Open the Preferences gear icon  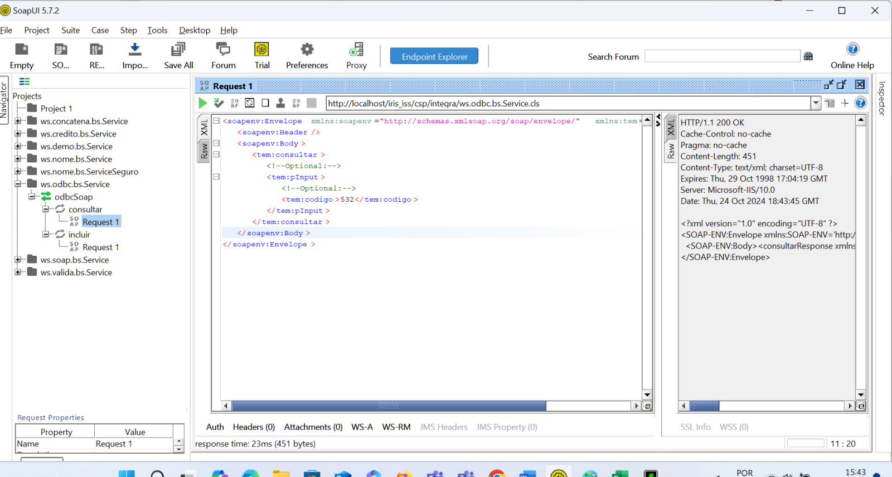coord(307,50)
